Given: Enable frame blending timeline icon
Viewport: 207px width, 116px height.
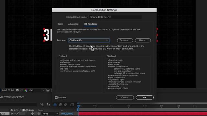Looking at the screenshot, I should click(x=60, y=105).
